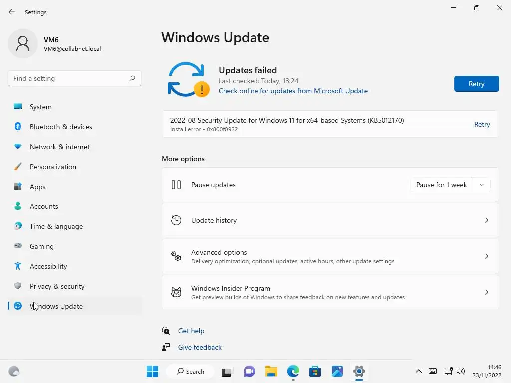Click the shield icon for Privacy & security
The height and width of the screenshot is (383, 511).
point(18,286)
